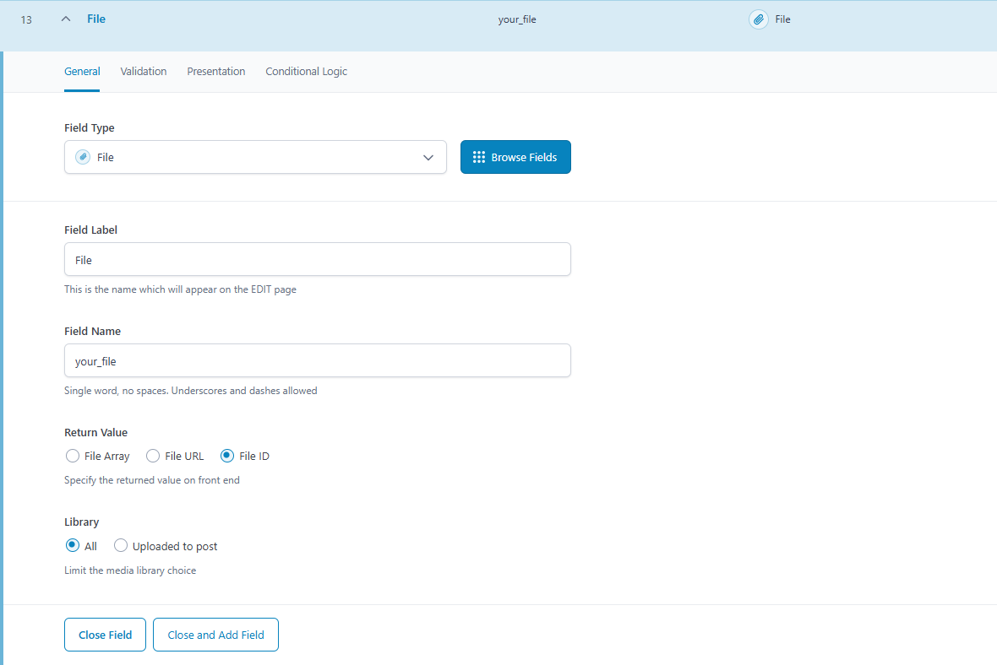Go to the Presentation tab
Screen dimensions: 997x665
(216, 72)
